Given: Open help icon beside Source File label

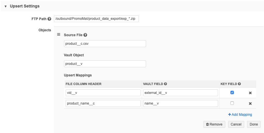Looking at the screenshot, I should click(x=85, y=35).
